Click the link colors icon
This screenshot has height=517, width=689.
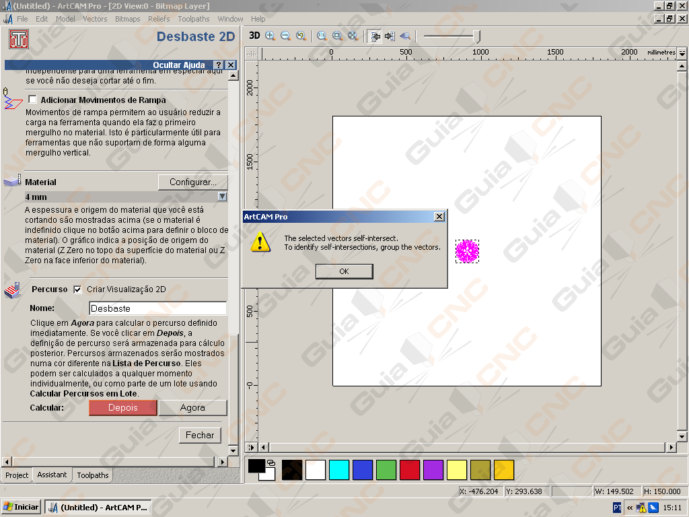tap(271, 463)
